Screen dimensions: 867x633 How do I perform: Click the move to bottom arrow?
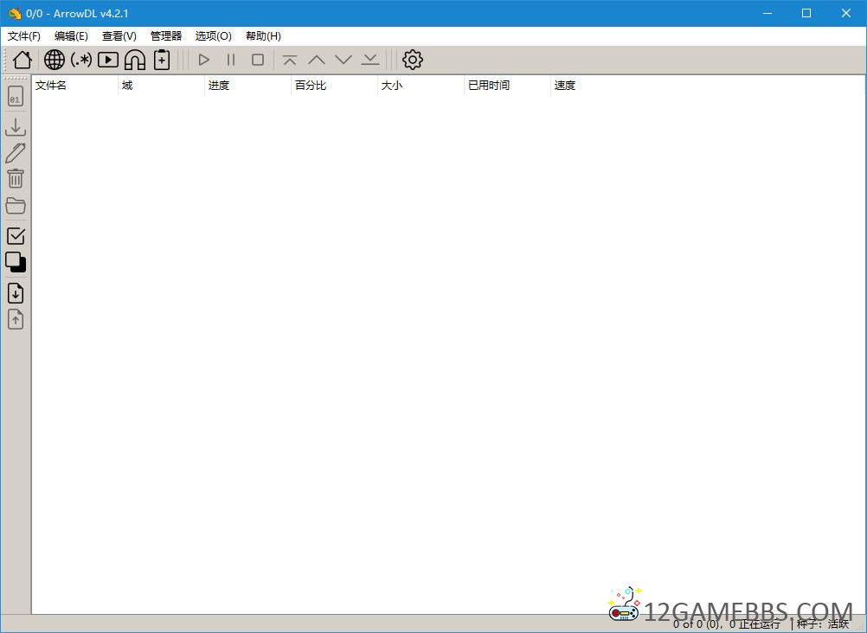point(370,60)
